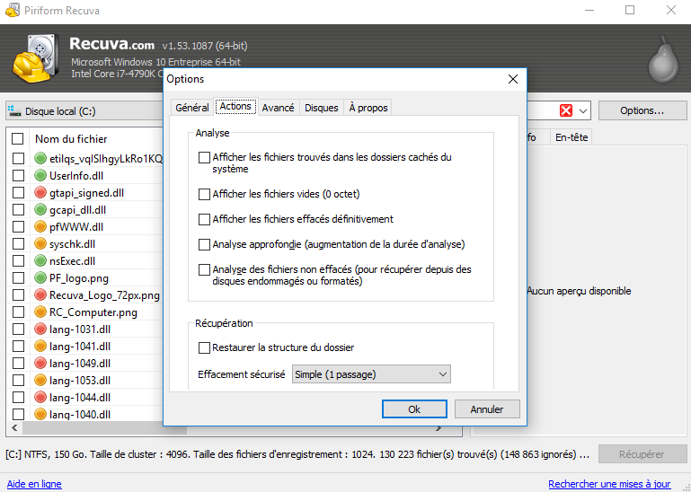Click the red status dot beside gtapi_signed.dll
Viewport: 691px width, 492px height.
click(x=40, y=192)
